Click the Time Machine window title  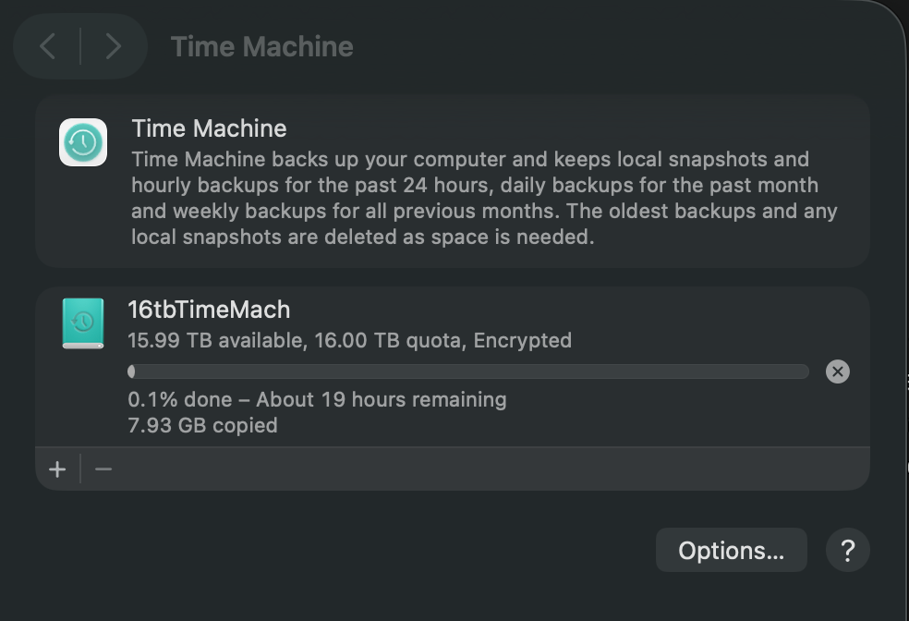point(261,47)
